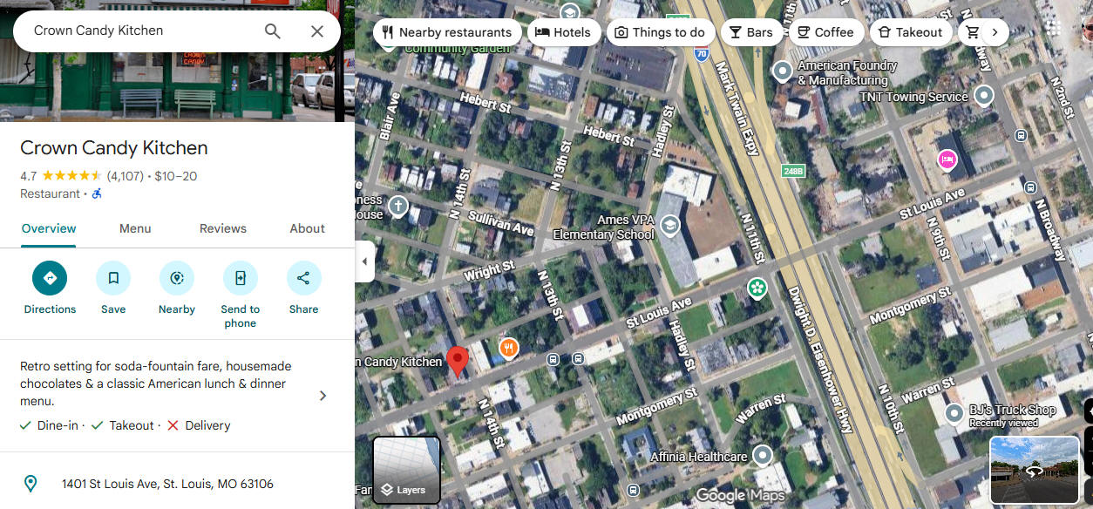This screenshot has height=509, width=1093.
Task: Clear the Crown Candy Kitchen search
Action: pyautogui.click(x=317, y=31)
